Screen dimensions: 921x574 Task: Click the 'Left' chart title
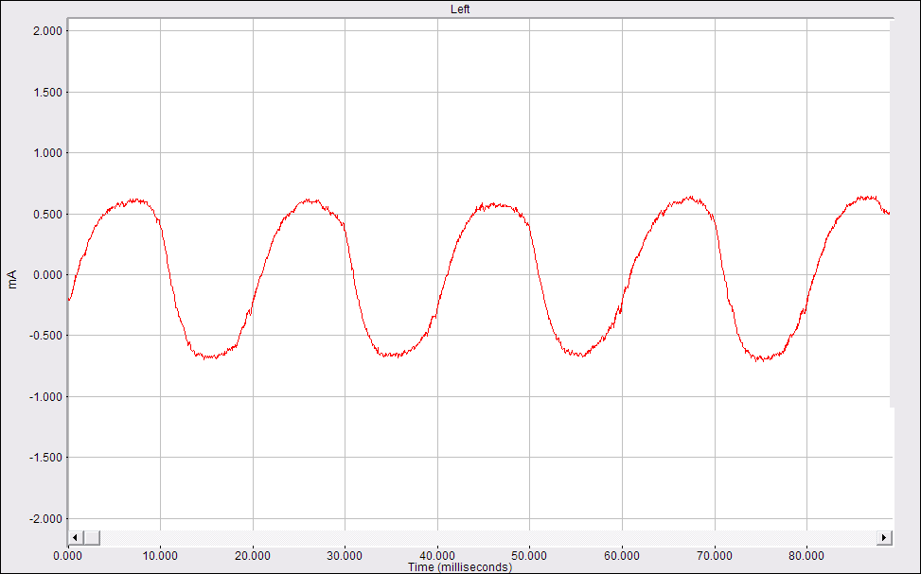pos(460,9)
